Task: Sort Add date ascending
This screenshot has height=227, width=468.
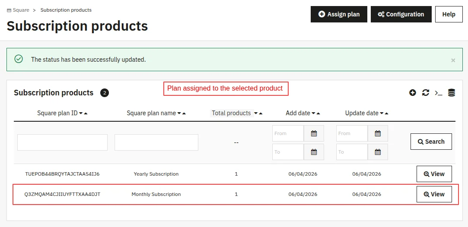Action: (x=318, y=113)
